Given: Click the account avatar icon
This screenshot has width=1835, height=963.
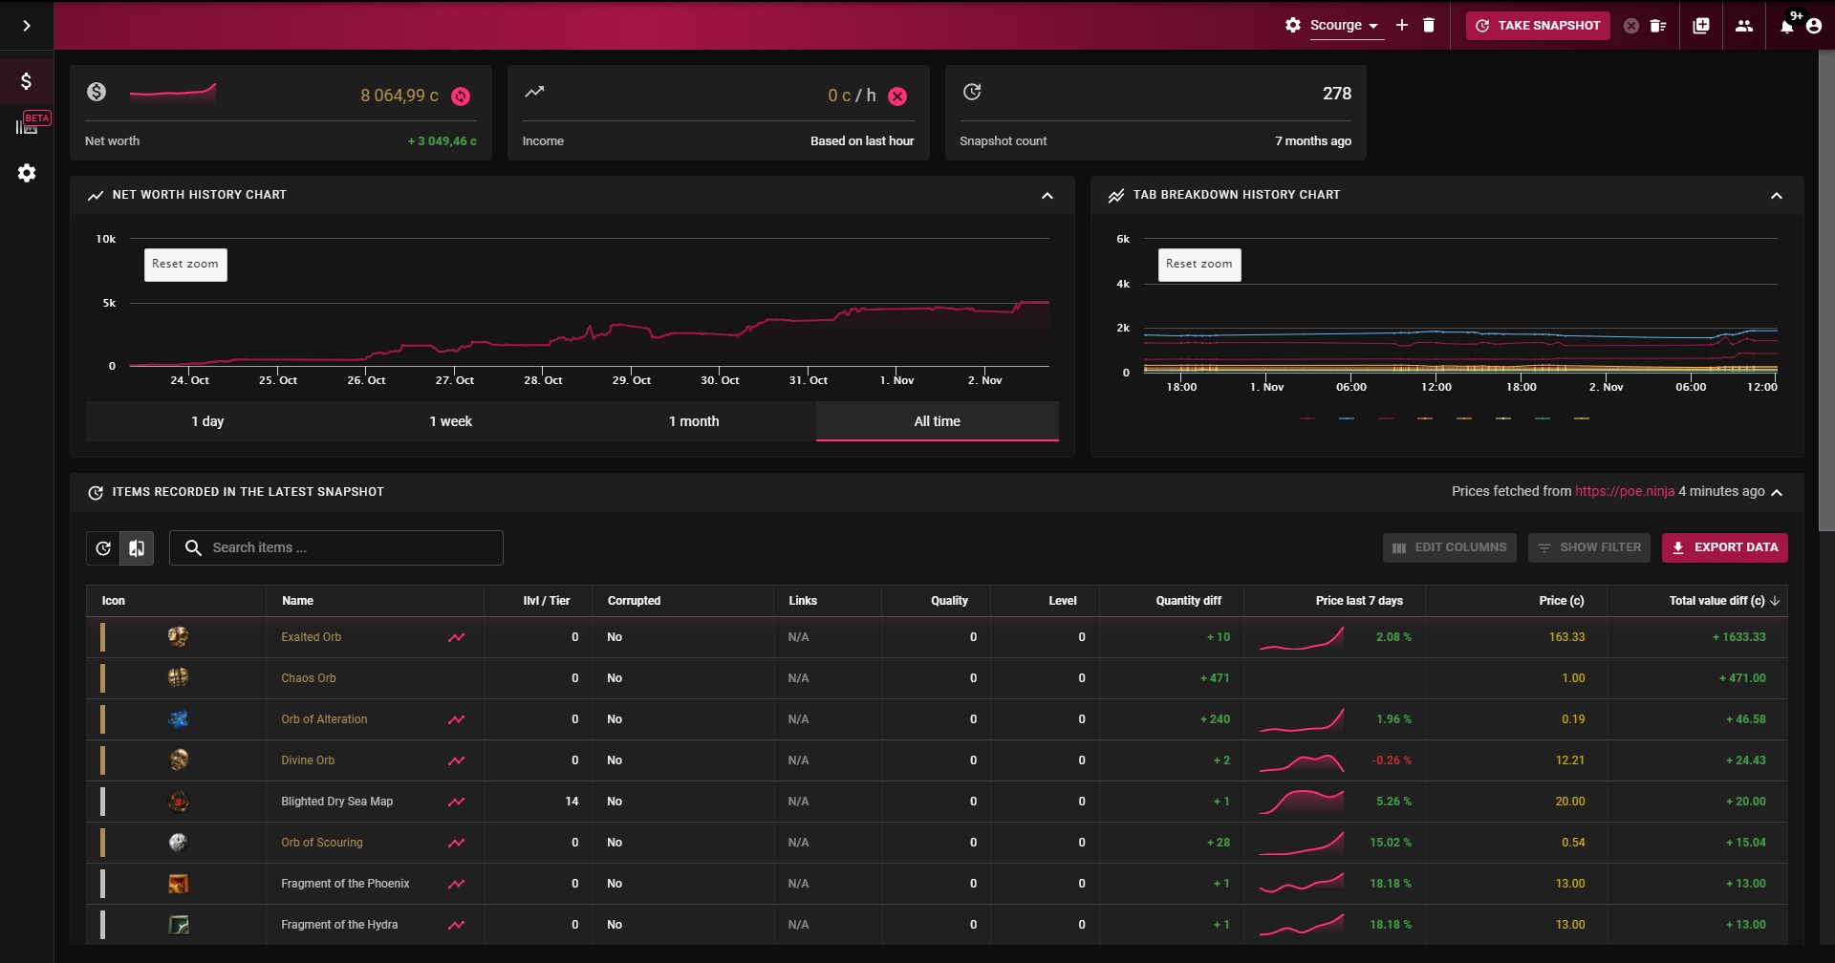Looking at the screenshot, I should (x=1814, y=26).
